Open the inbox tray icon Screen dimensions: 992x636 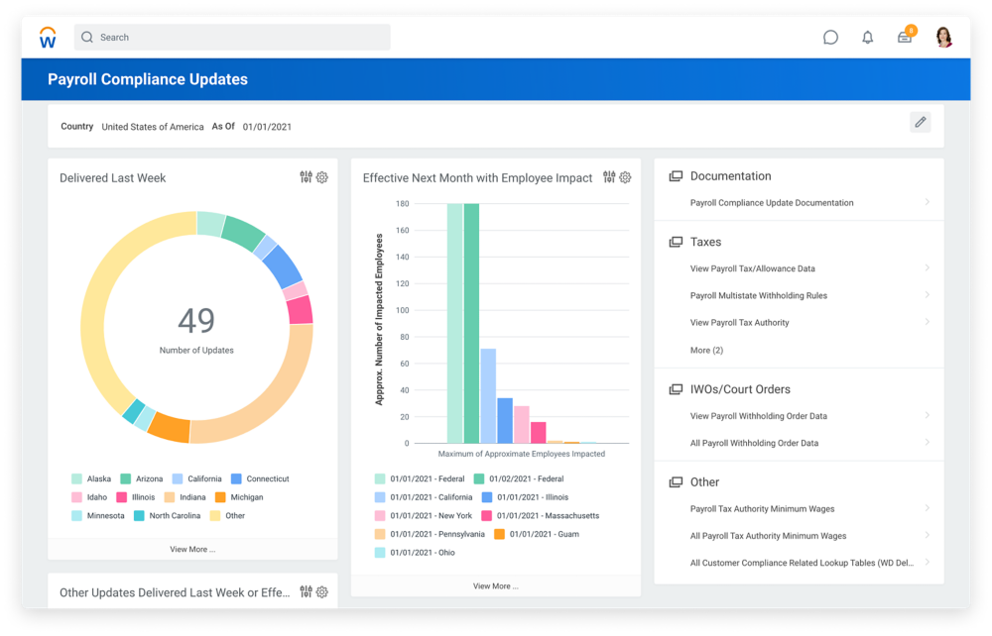tap(905, 38)
